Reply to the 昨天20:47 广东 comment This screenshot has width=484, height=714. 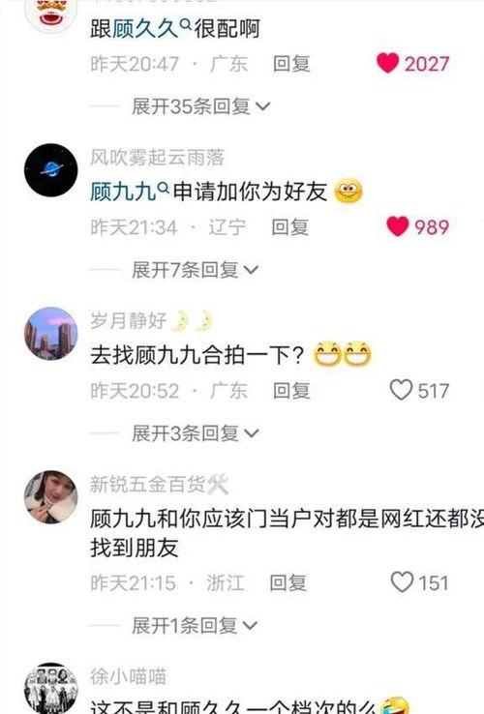291,64
